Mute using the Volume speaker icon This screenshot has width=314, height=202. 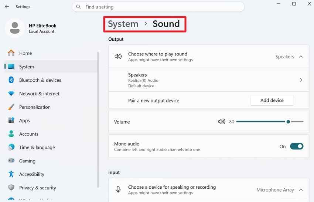click(x=222, y=122)
